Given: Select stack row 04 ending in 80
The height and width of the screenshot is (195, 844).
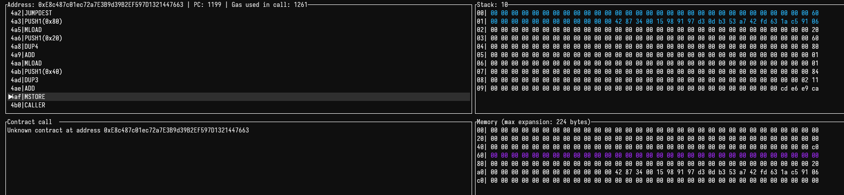Looking at the screenshot, I should (648, 47).
